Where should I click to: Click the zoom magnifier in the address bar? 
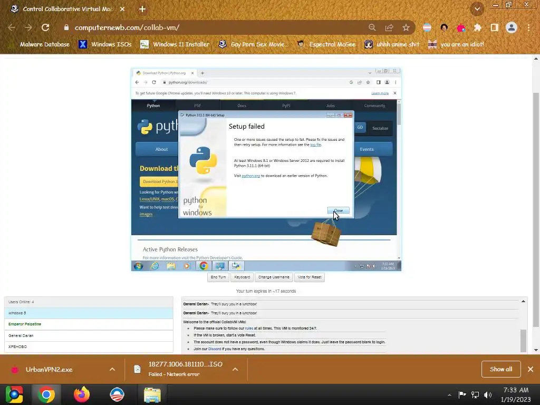pyautogui.click(x=372, y=27)
